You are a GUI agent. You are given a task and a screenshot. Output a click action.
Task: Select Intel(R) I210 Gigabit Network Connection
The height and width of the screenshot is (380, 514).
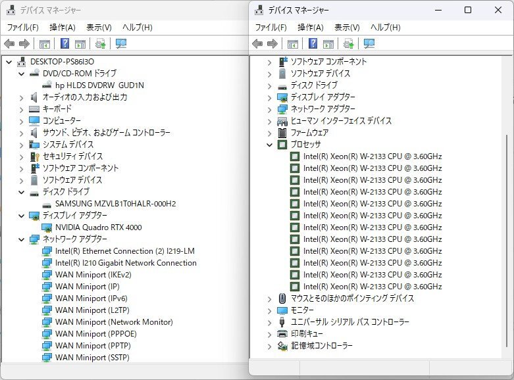coord(126,263)
